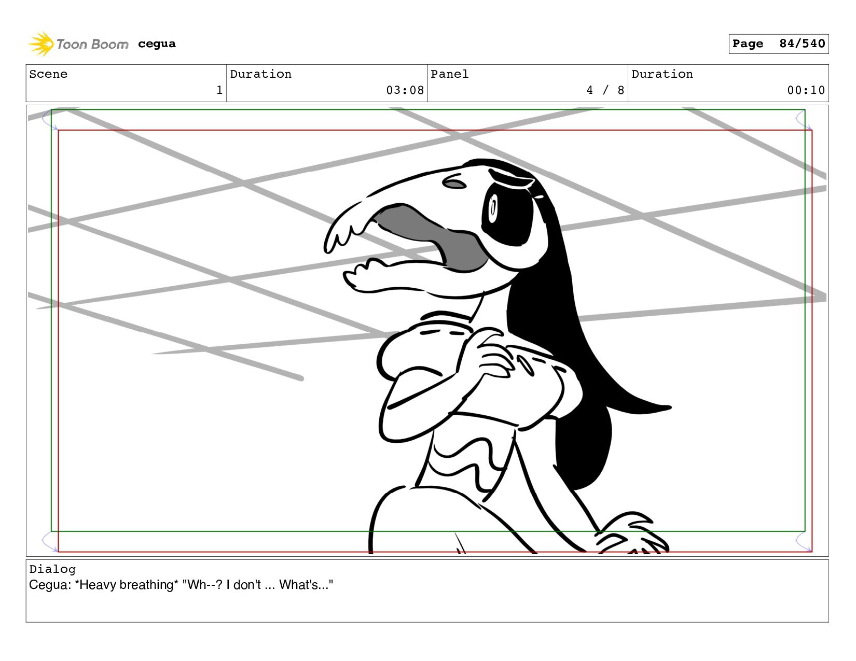This screenshot has width=856, height=661.
Task: Select the 'Panel' header label
Action: [450, 74]
